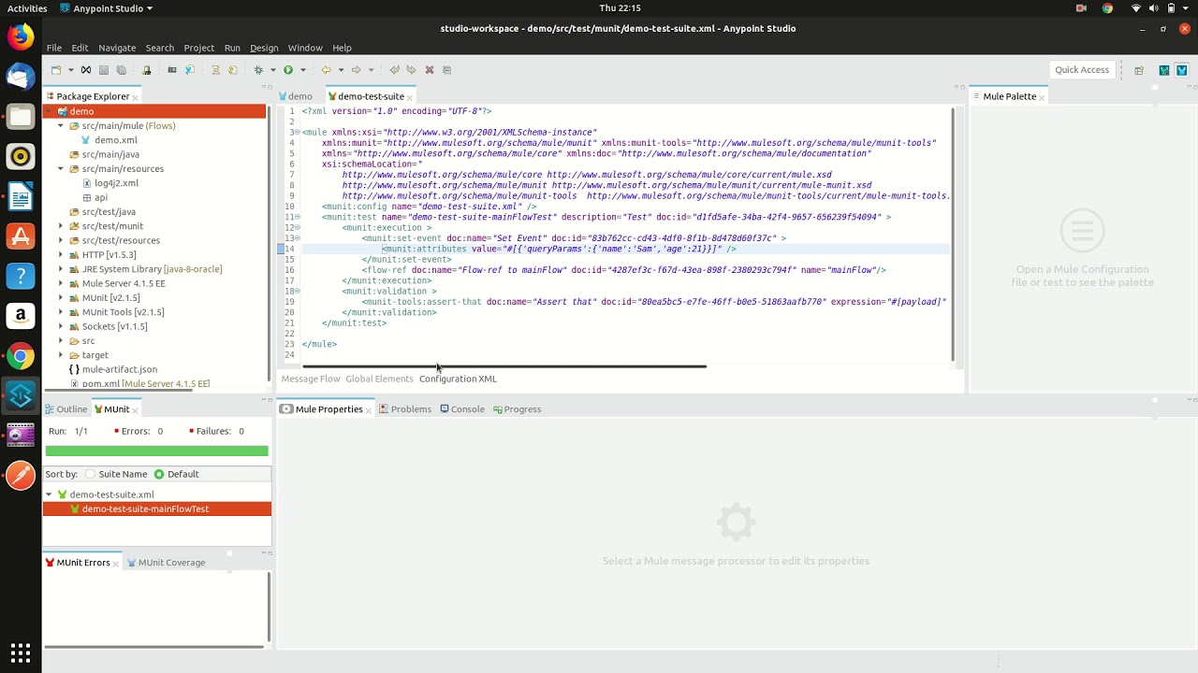
Task: Open the Window menu
Action: pyautogui.click(x=305, y=48)
